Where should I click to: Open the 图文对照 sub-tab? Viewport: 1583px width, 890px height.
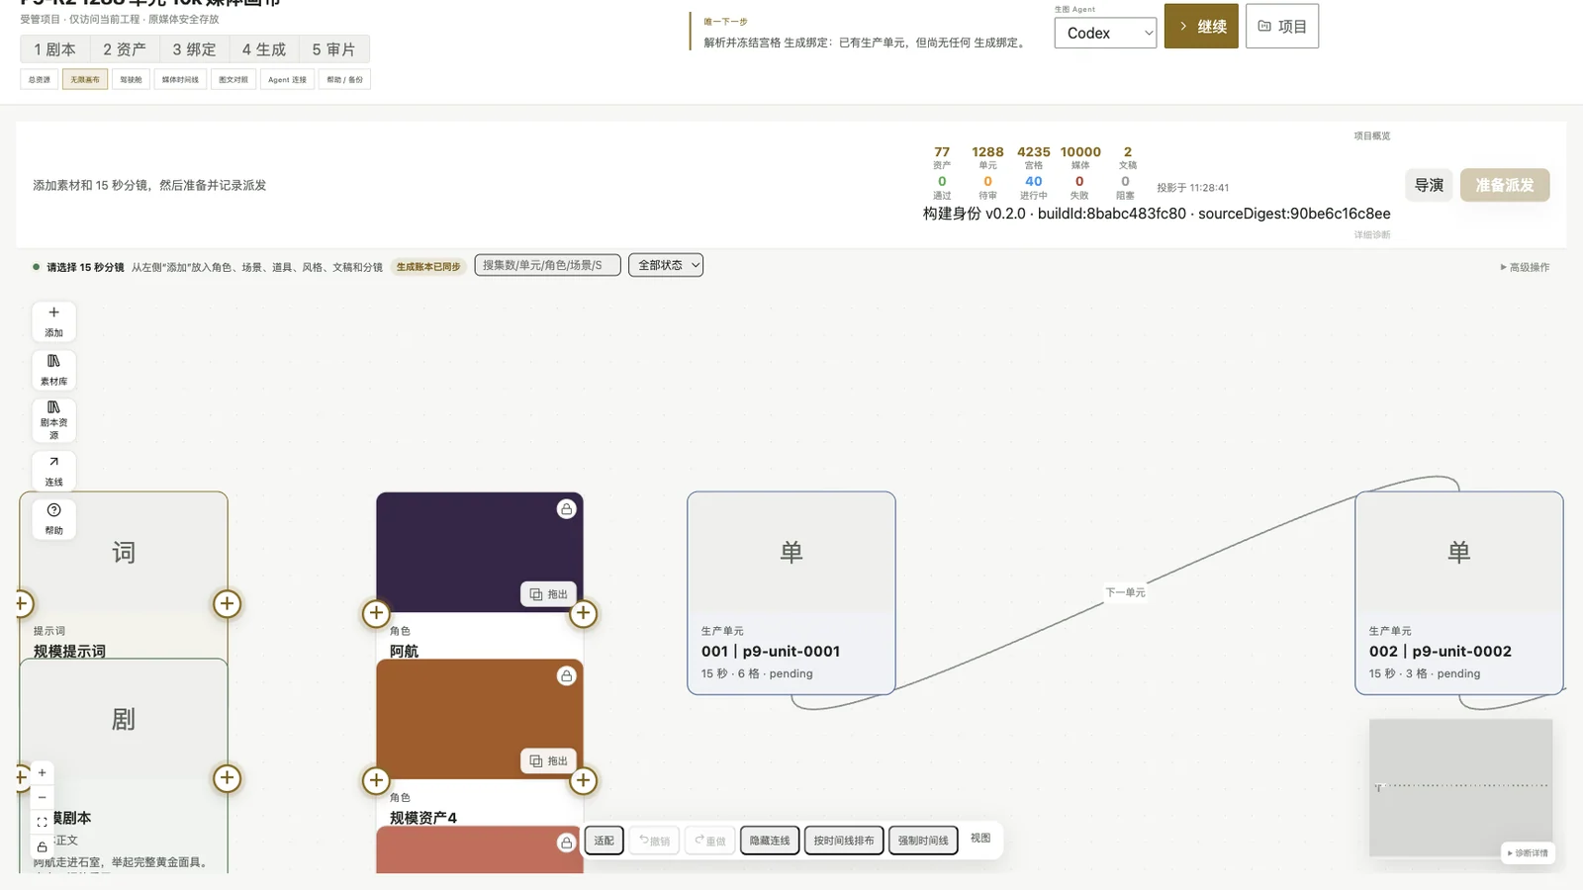(233, 79)
